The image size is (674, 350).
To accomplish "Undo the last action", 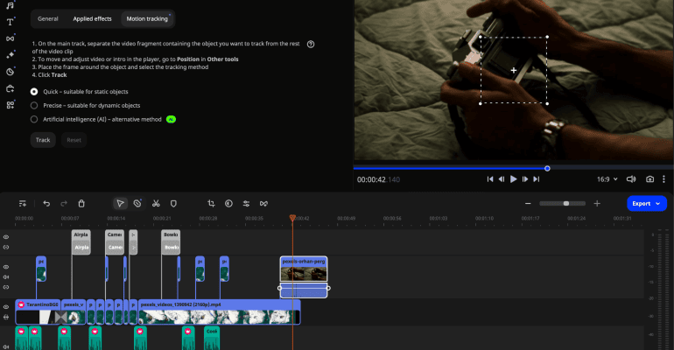I will point(46,204).
